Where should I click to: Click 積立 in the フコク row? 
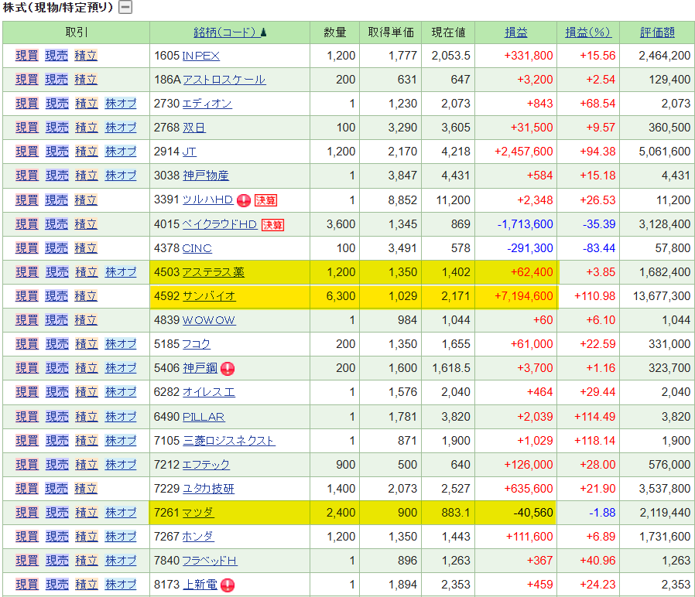[x=87, y=343]
